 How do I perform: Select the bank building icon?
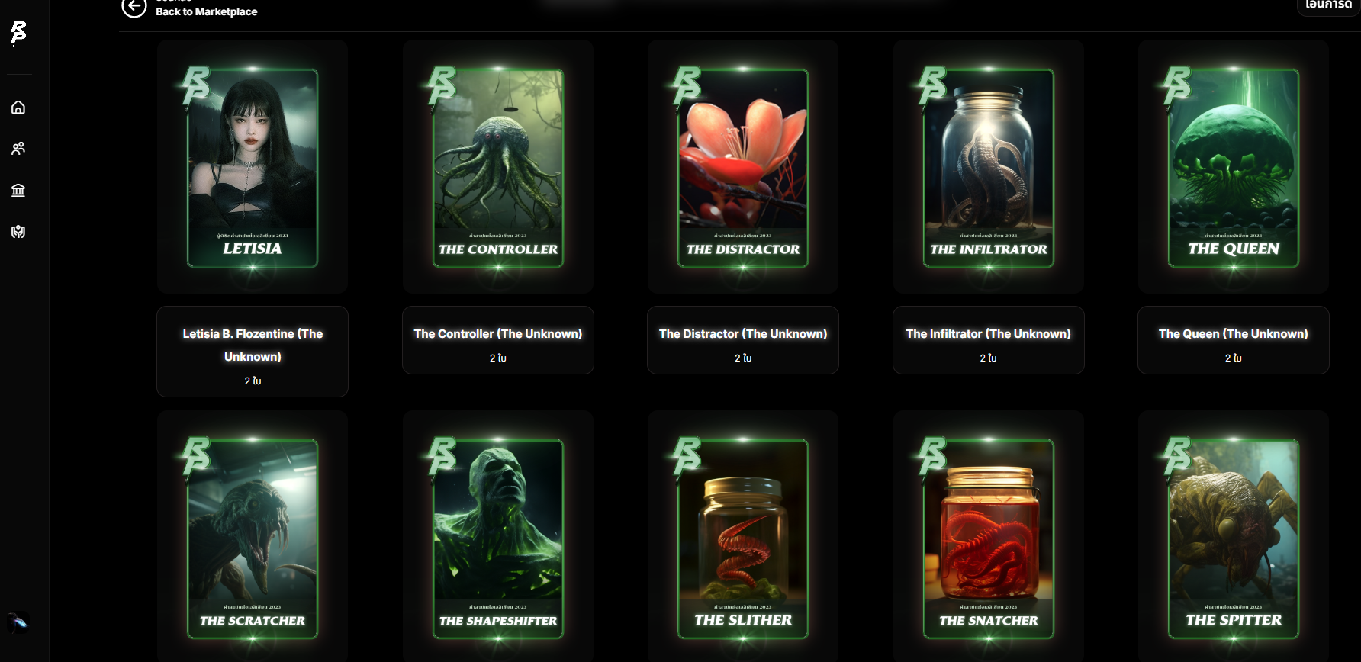pyautogui.click(x=18, y=190)
